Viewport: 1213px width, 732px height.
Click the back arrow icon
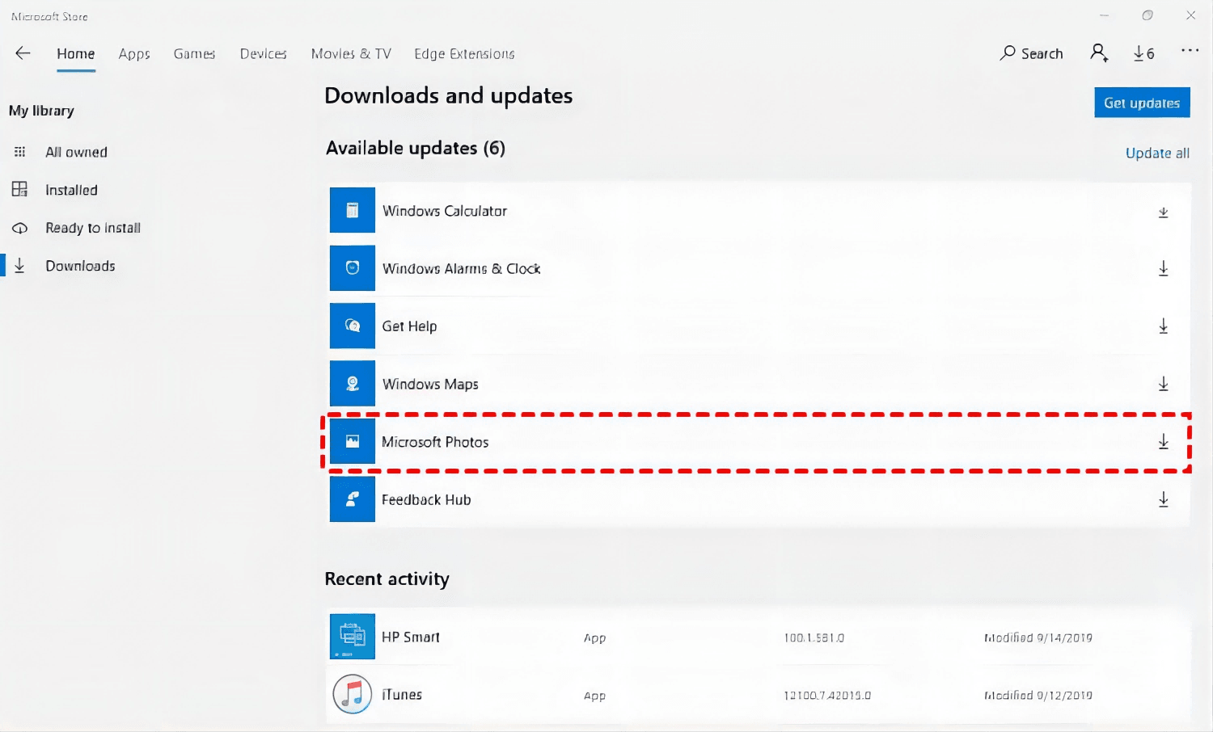[x=23, y=53]
